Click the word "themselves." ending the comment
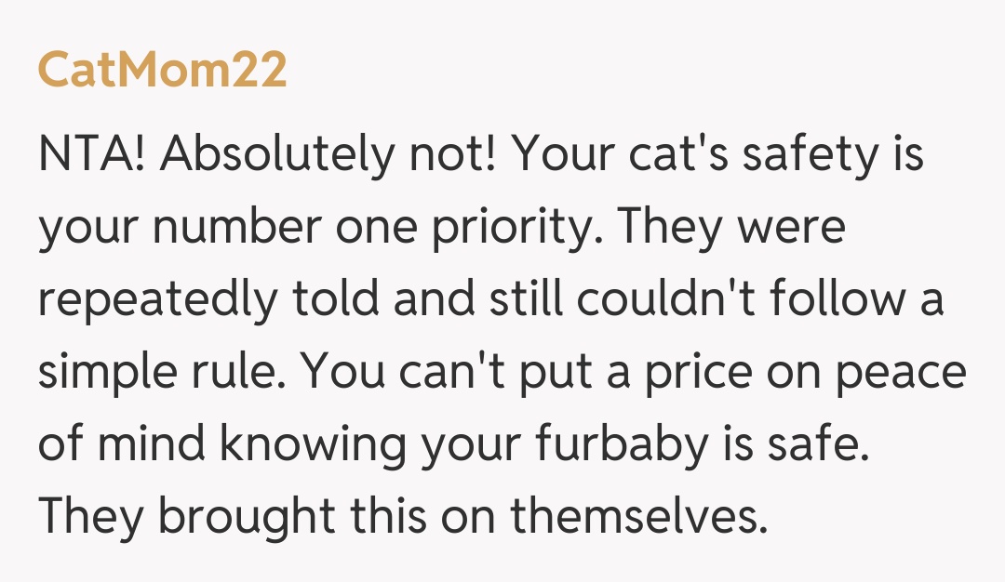Viewport: 1005px width, 582px height. point(640,517)
